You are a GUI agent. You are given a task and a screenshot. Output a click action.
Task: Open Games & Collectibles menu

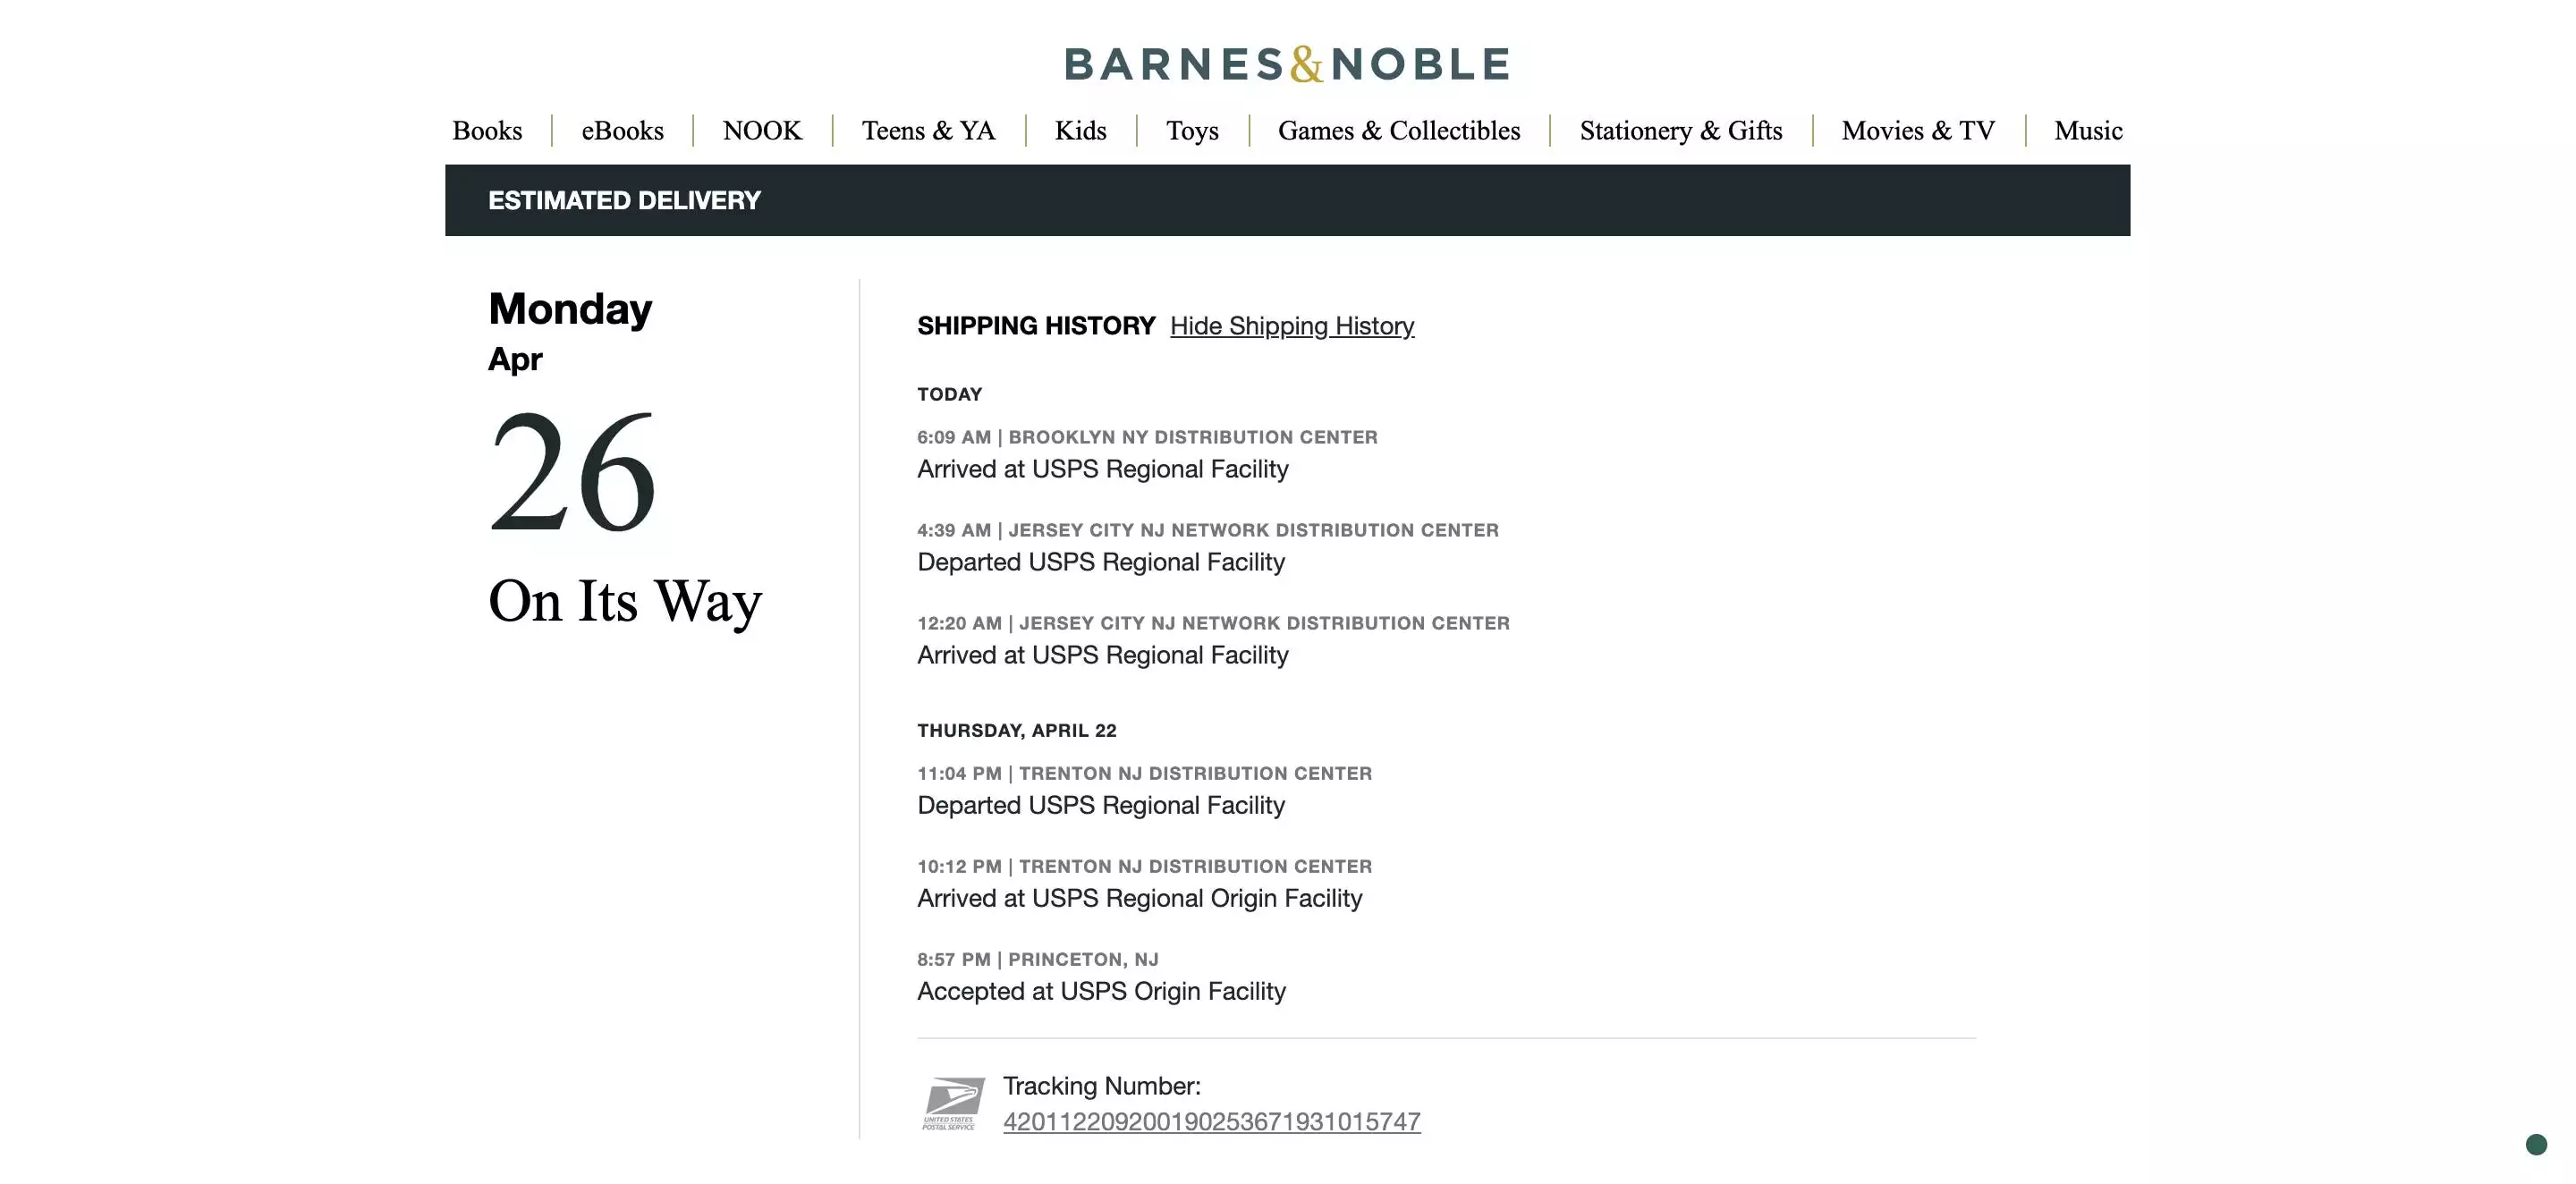(x=1398, y=131)
